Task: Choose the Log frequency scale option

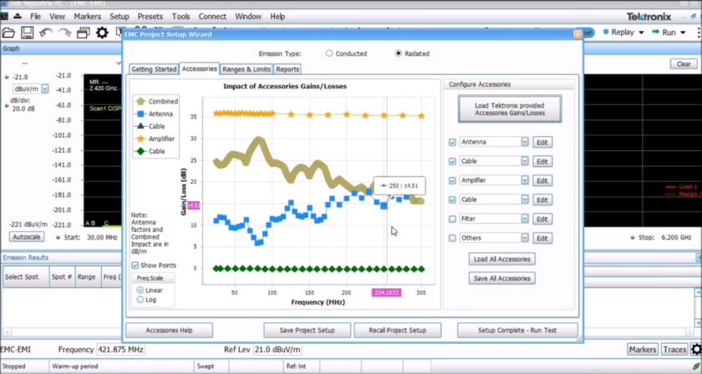Action: [140, 300]
